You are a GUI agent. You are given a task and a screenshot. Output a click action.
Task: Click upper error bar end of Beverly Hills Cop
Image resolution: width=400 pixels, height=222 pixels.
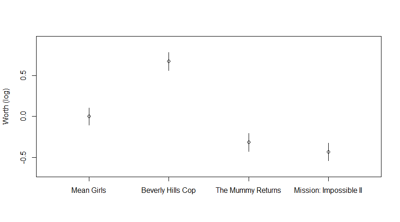(x=169, y=53)
